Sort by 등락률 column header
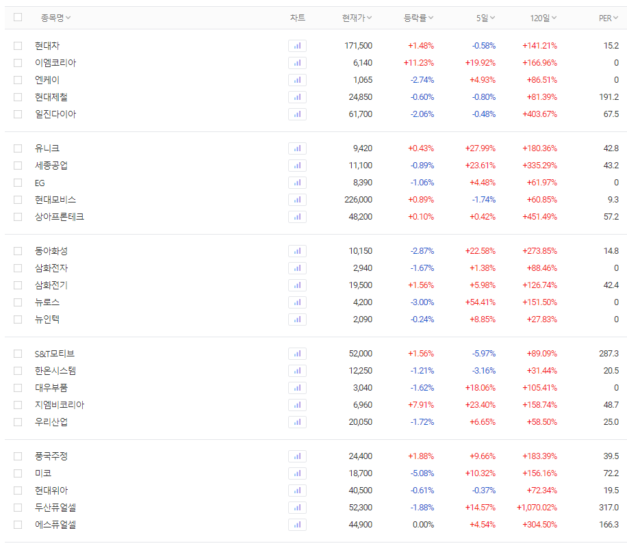This screenshot has height=548, width=627. 418,18
